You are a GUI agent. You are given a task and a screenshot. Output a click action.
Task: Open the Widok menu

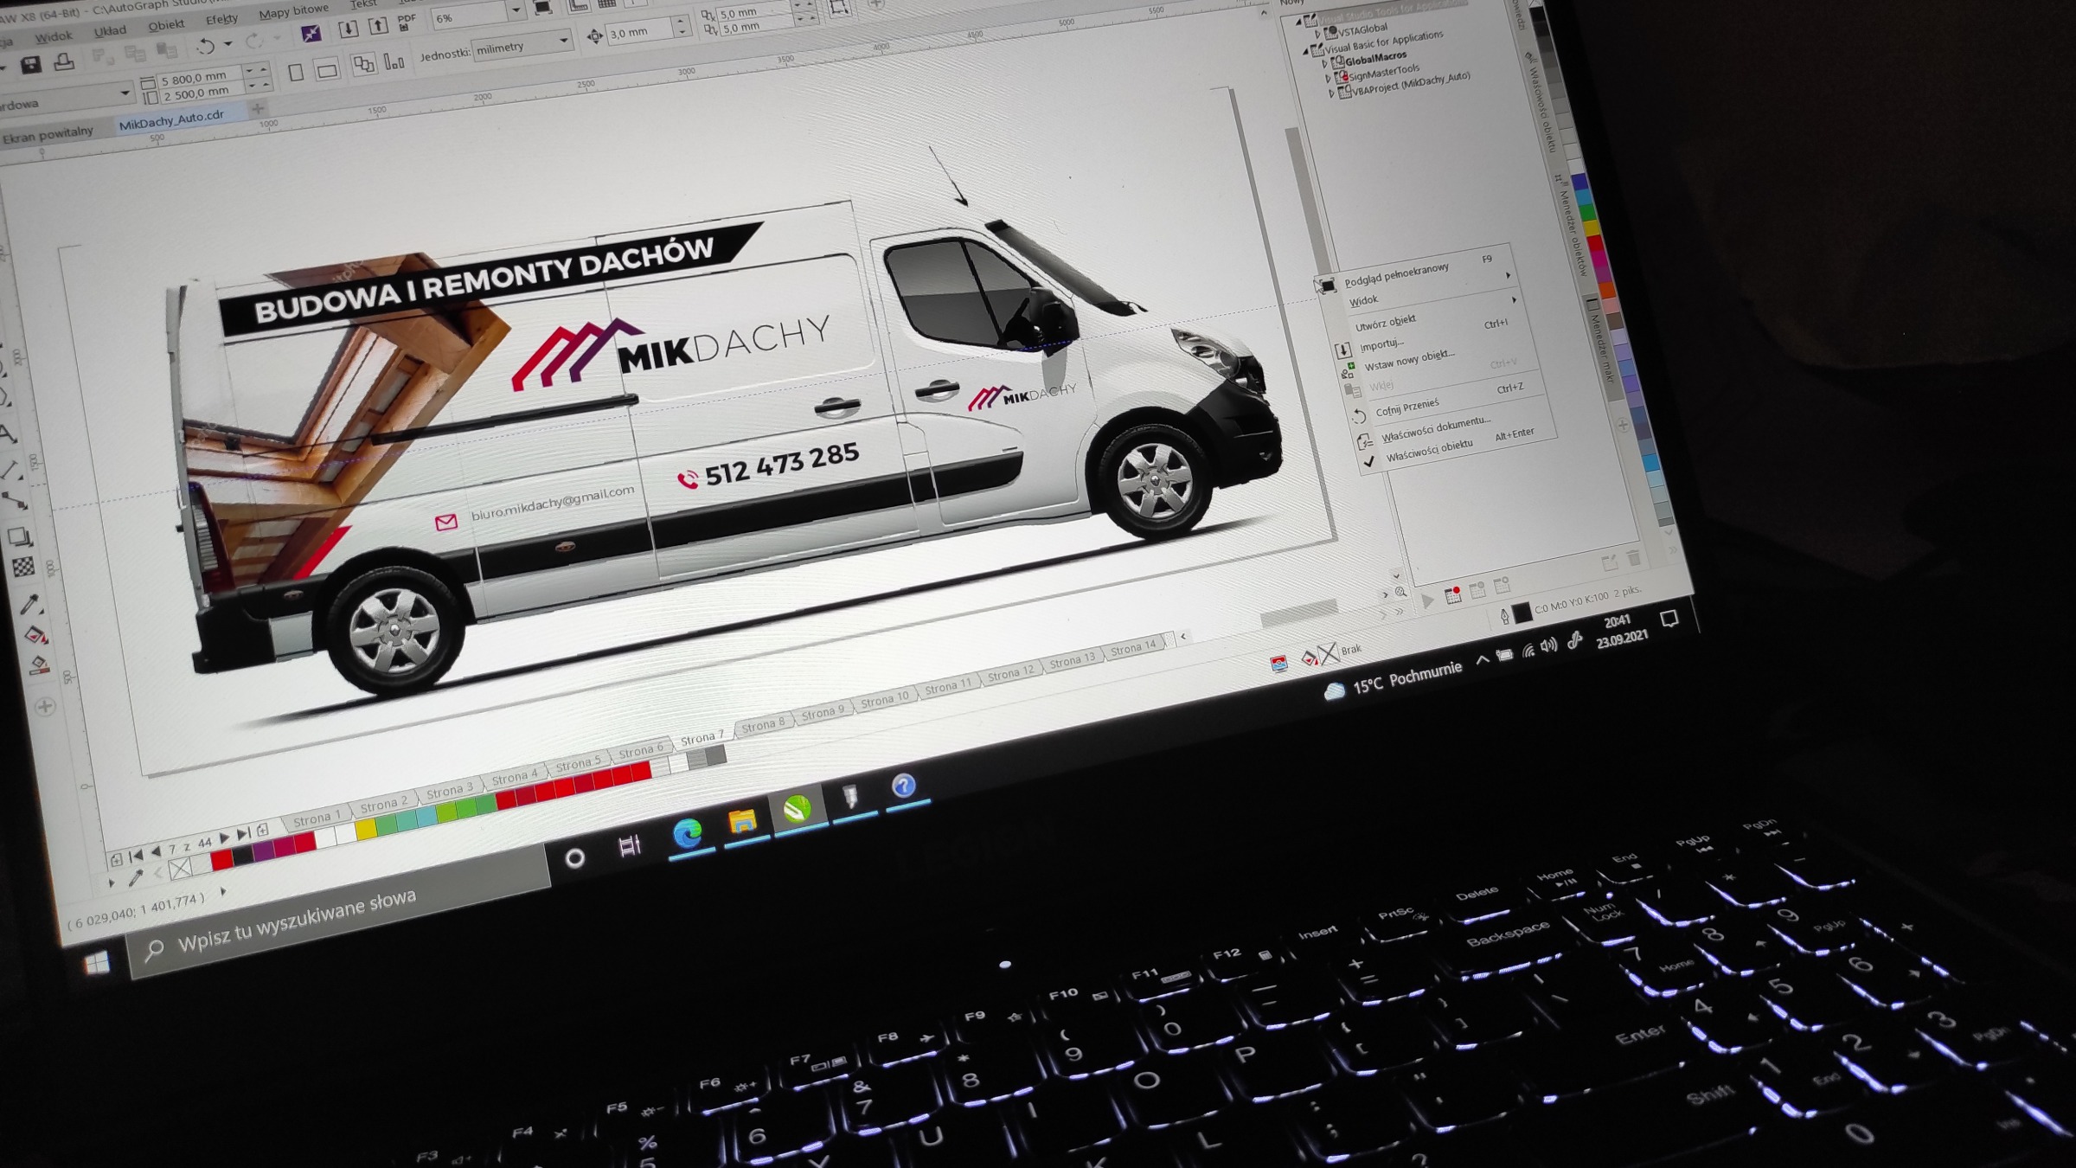click(54, 36)
